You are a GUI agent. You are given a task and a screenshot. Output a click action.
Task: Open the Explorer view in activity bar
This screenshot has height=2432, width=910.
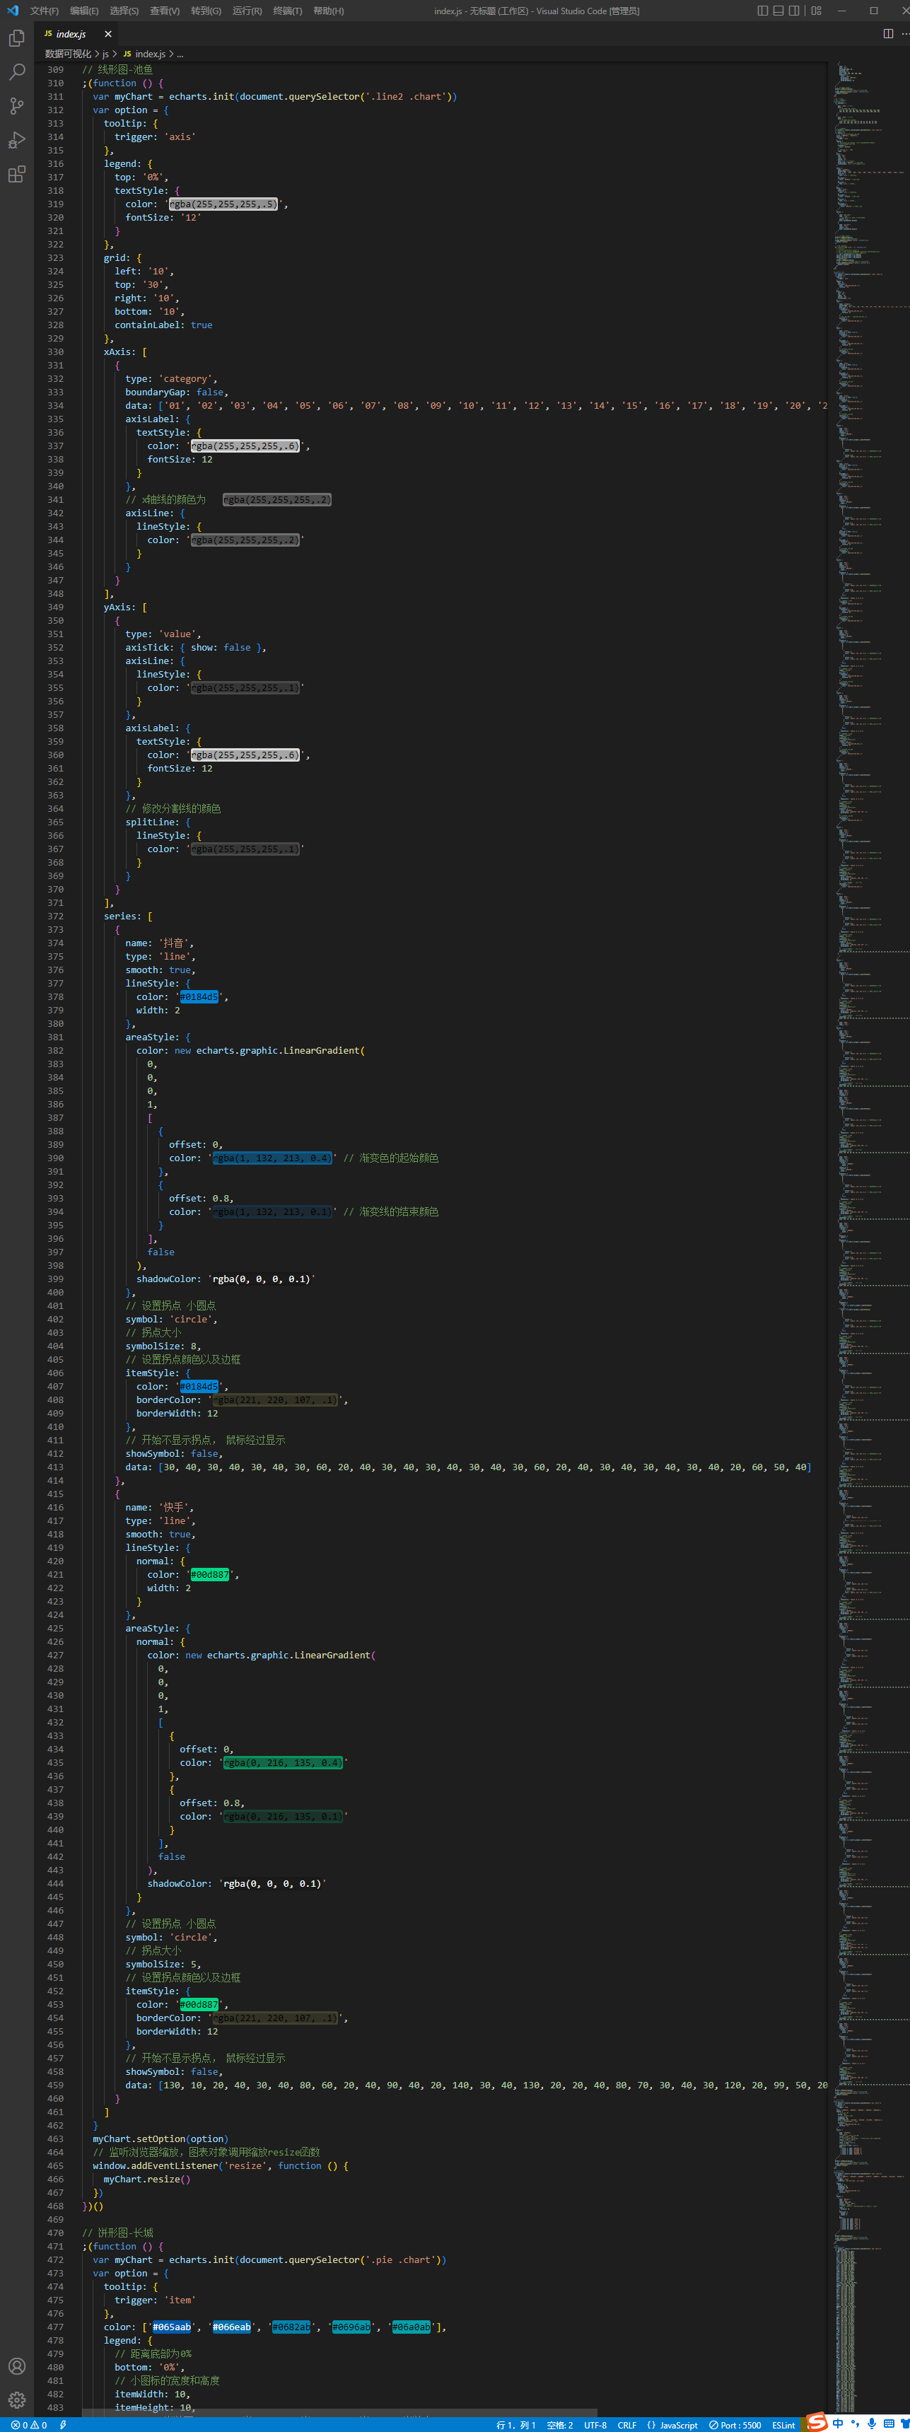(16, 37)
